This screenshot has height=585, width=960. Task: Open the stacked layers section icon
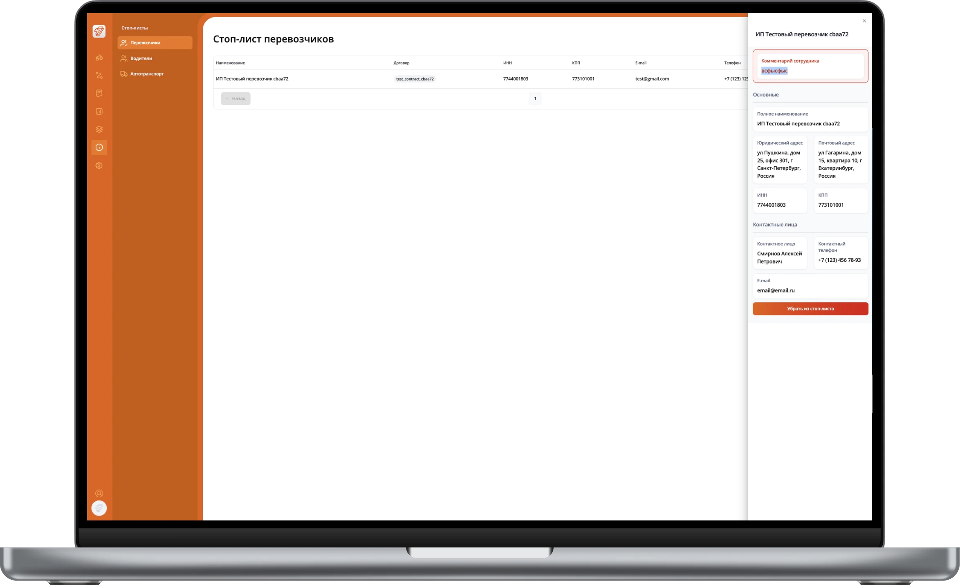pyautogui.click(x=99, y=130)
